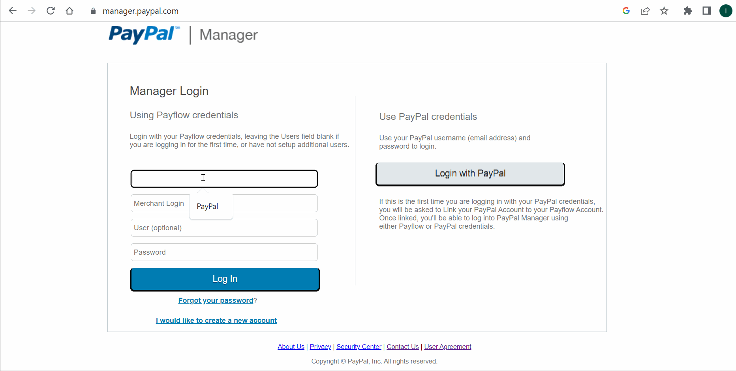Image resolution: width=736 pixels, height=371 pixels.
Task: Open the extensions puzzle icon
Action: pos(688,11)
